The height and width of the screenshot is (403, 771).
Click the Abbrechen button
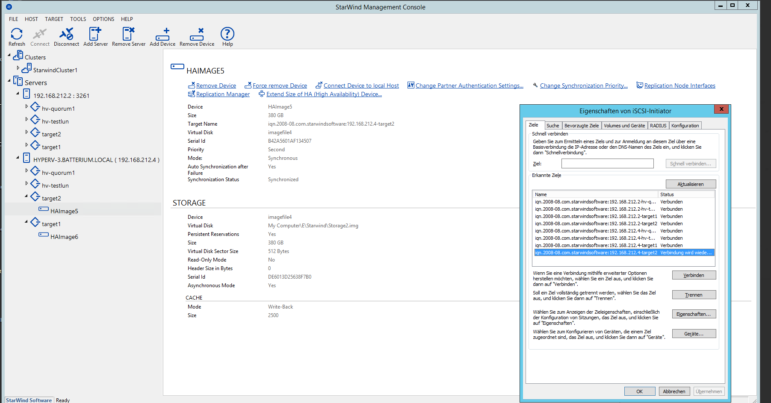[x=674, y=391]
